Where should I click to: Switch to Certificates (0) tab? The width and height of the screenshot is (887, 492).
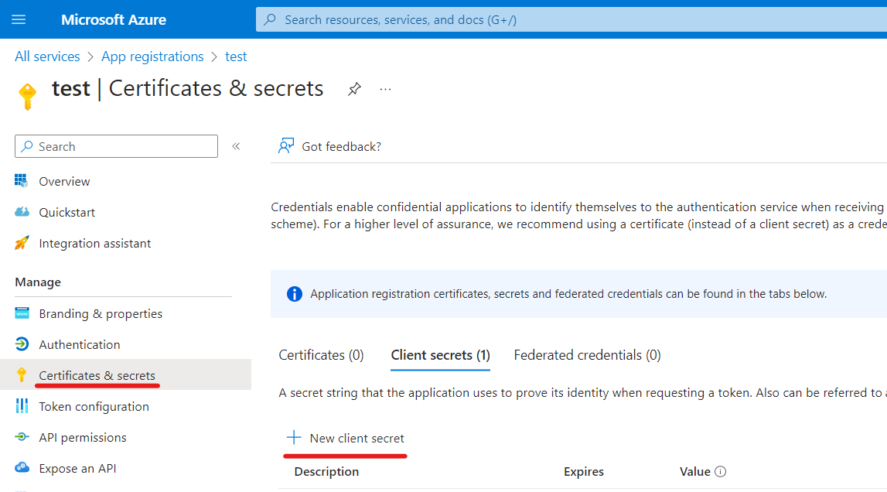321,355
